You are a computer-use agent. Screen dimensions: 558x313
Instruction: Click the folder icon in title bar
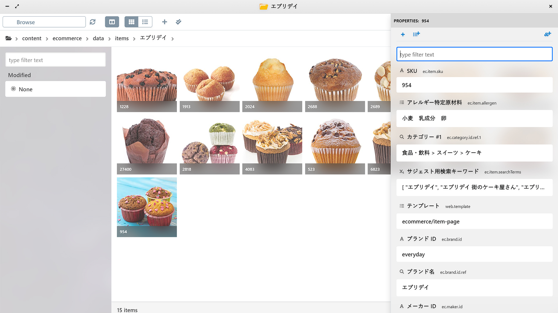264,6
